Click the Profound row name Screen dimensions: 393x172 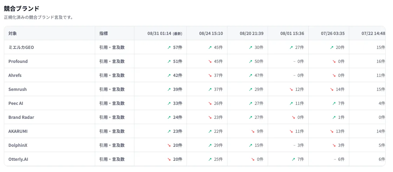coord(18,61)
